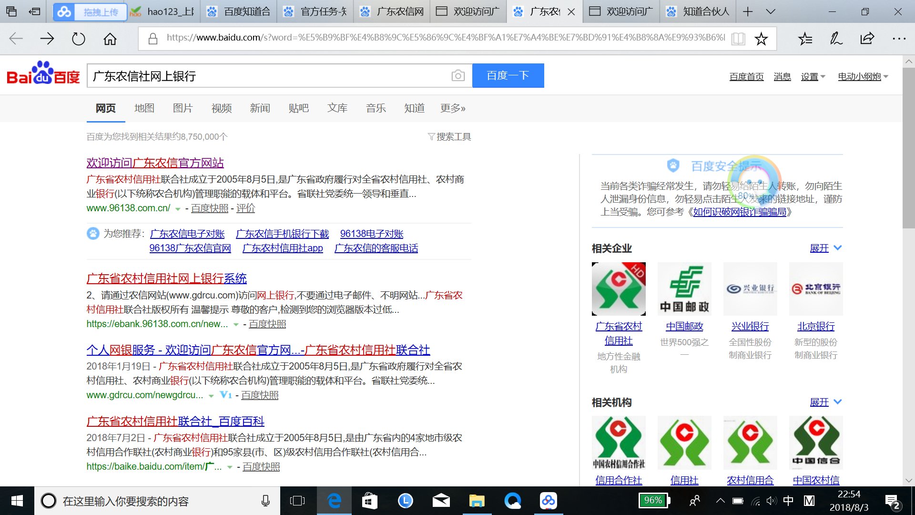The image size is (915, 515).
Task: Expand the 相关企业 section using 展开
Action: [x=820, y=248]
